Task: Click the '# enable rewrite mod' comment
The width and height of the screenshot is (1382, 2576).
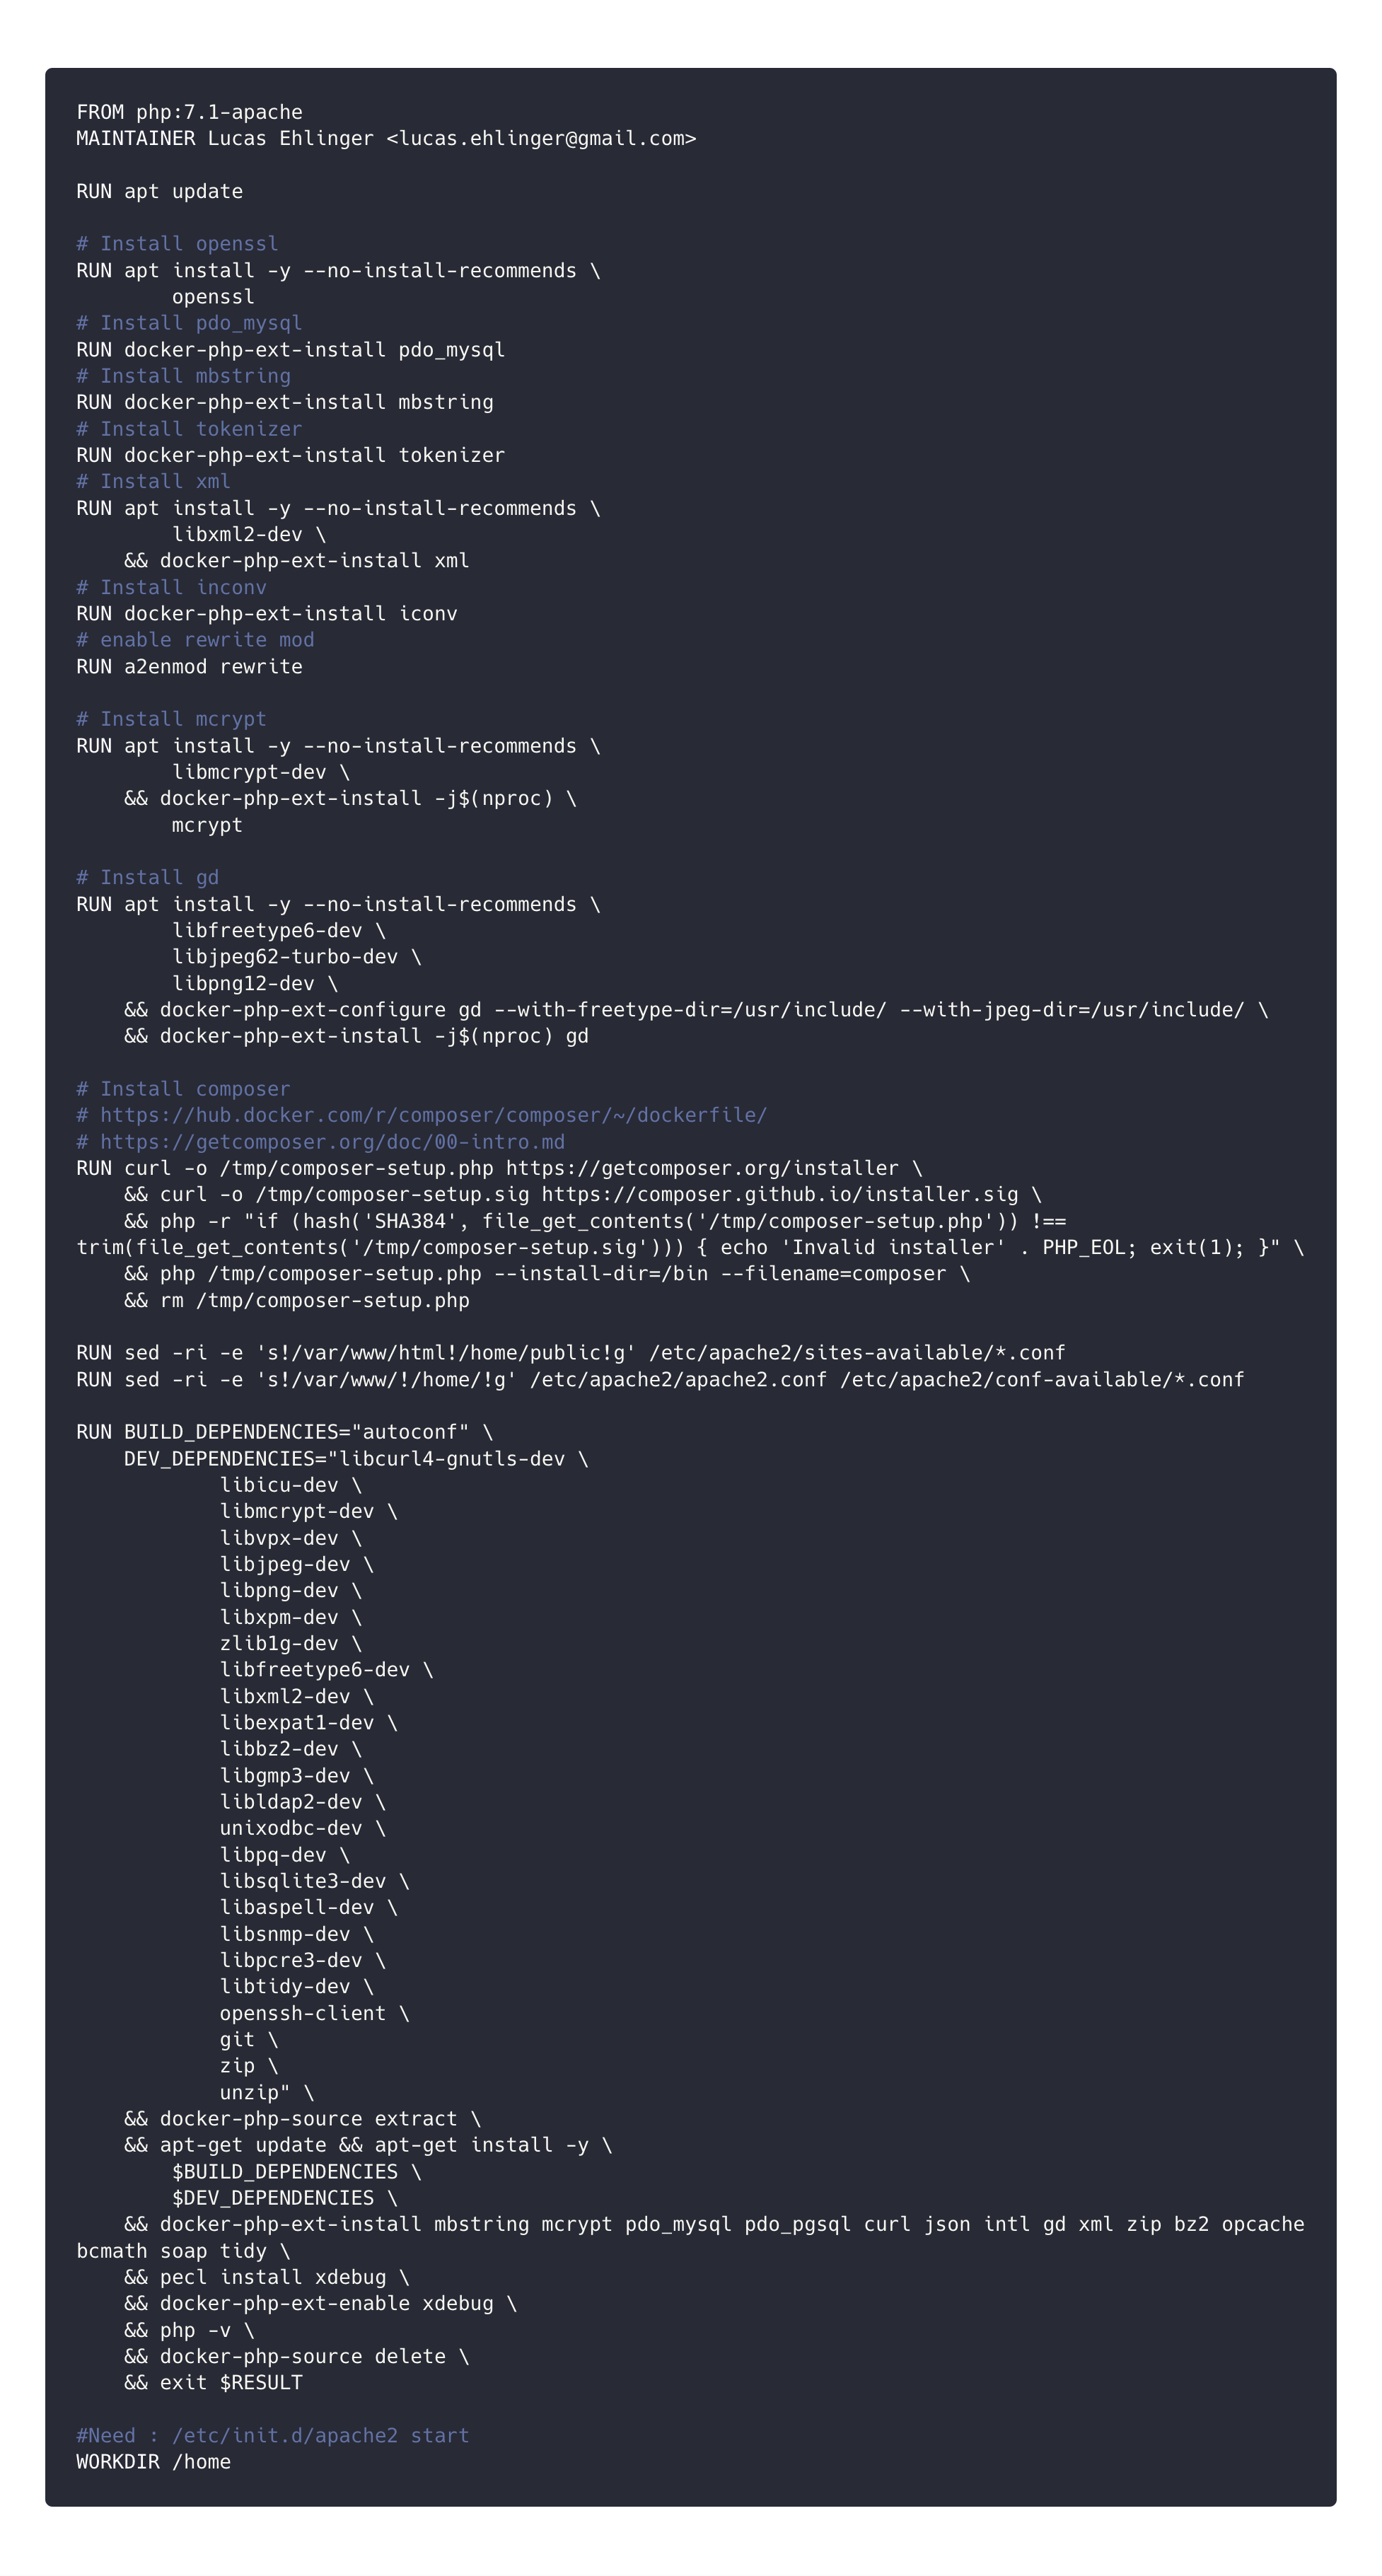Action: [x=195, y=640]
